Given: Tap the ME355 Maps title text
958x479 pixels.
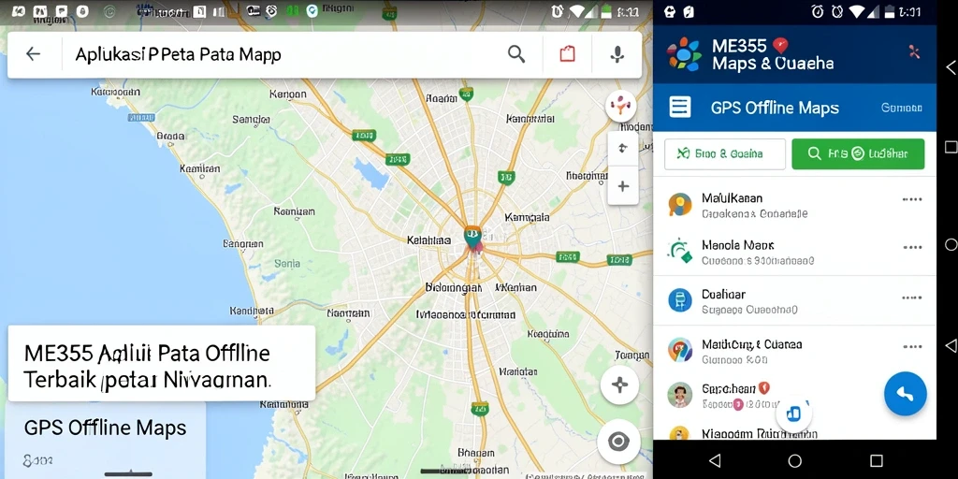Looking at the screenshot, I should tap(773, 54).
